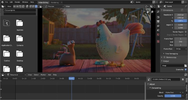The width and height of the screenshot is (188, 100).
Task: Enable the Render Region checkbox
Action: pos(186,32)
